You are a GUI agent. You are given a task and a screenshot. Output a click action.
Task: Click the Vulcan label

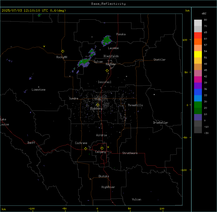(x=136, y=199)
